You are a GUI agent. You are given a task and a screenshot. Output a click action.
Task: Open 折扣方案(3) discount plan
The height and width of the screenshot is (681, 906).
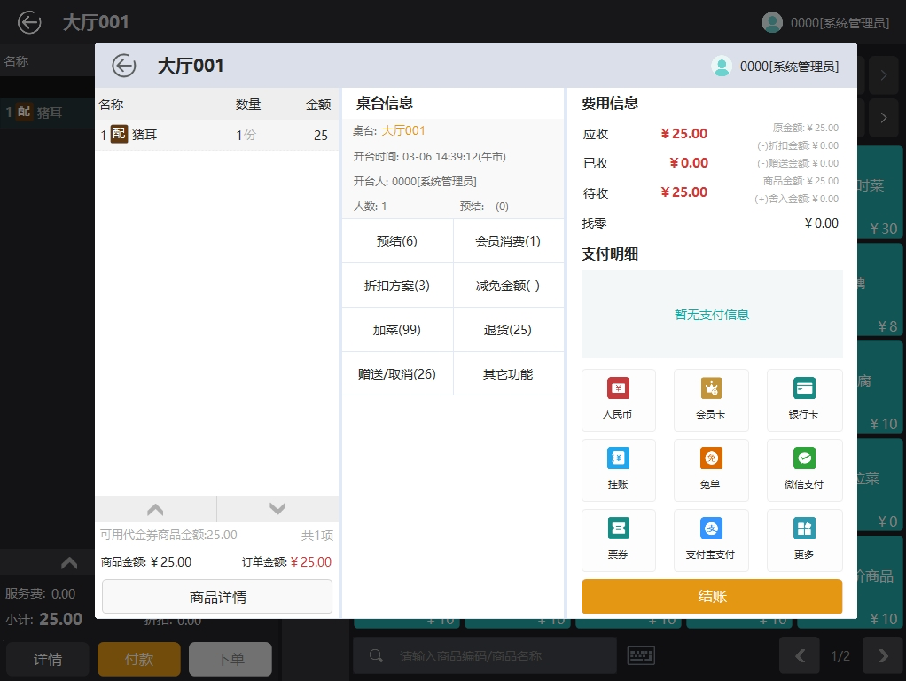pyautogui.click(x=397, y=286)
